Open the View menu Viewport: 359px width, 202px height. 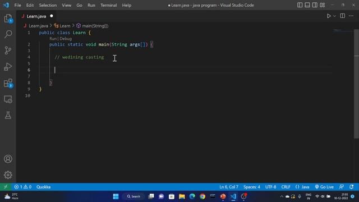[x=66, y=5]
